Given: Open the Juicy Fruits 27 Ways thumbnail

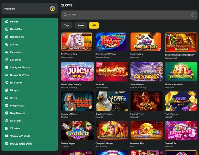Looking at the screenshot, I should 111,41.
